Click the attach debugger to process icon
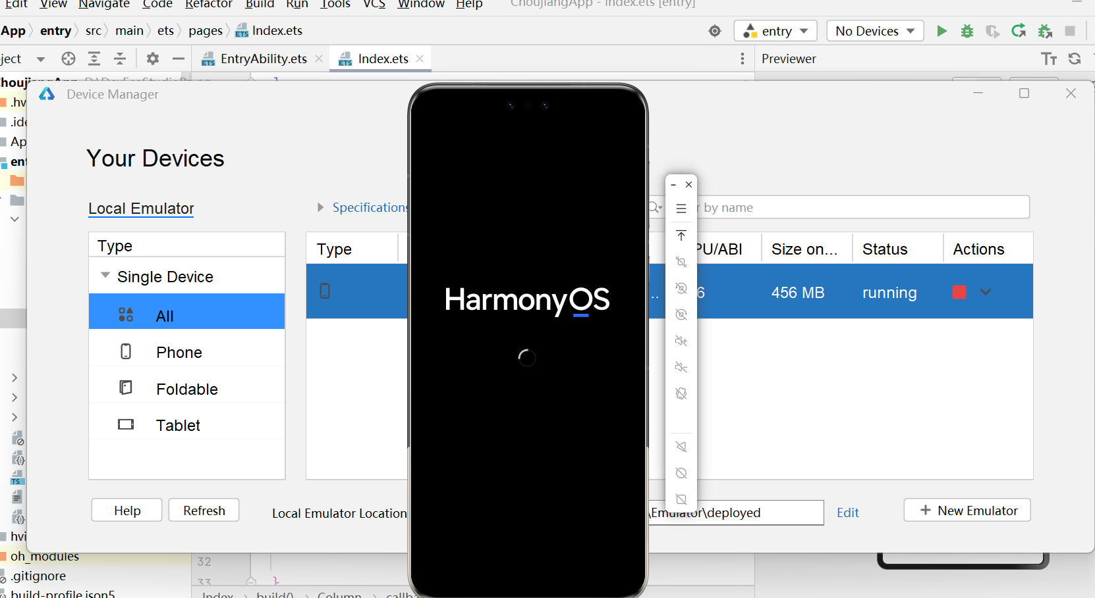Screen dimensions: 1095x598 1045,31
